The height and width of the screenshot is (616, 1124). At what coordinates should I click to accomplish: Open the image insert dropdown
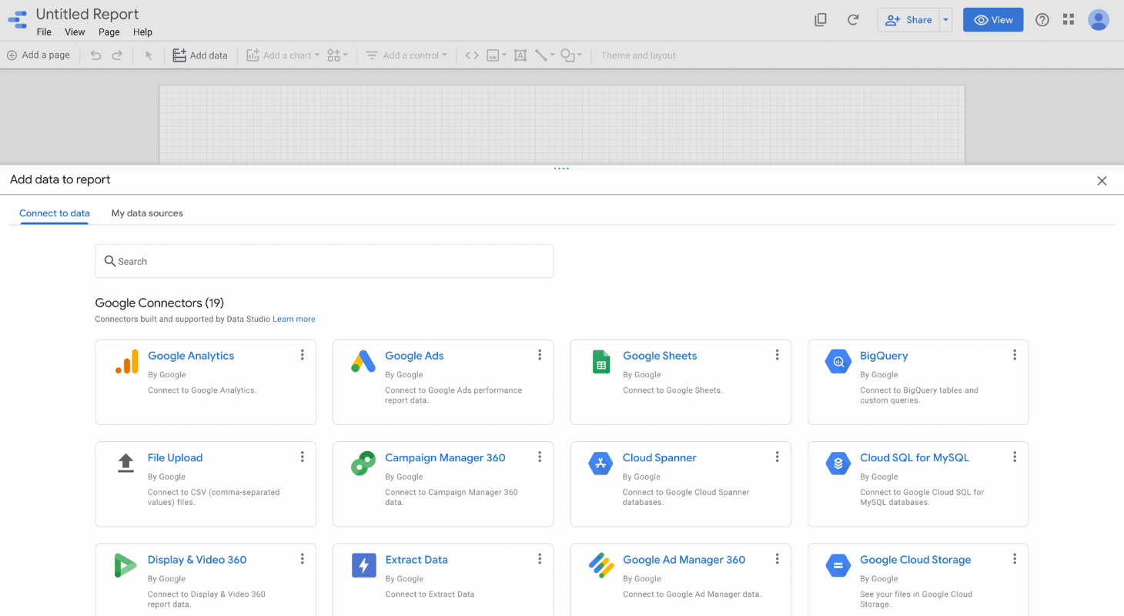point(497,55)
